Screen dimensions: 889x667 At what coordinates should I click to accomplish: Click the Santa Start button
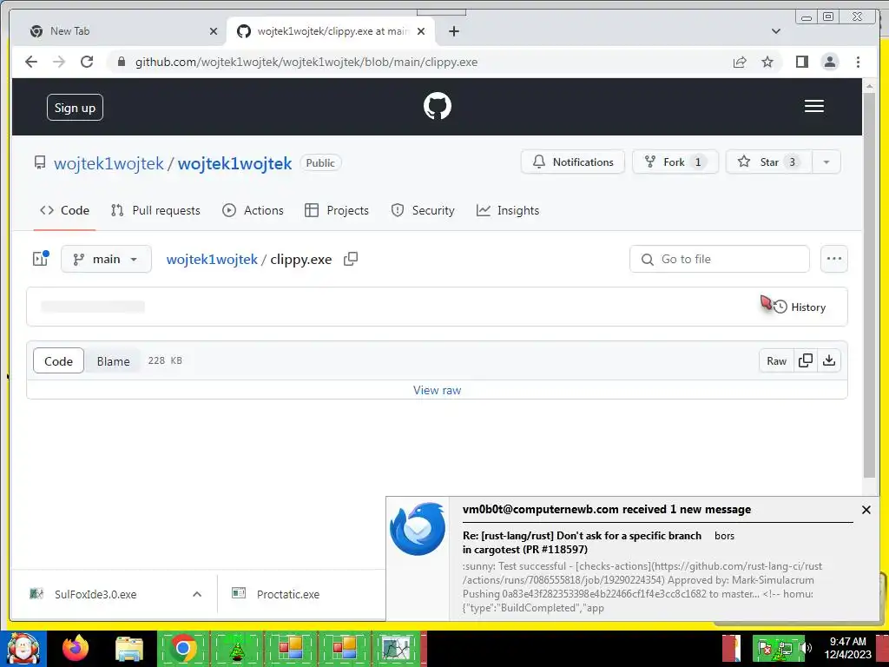point(22,649)
